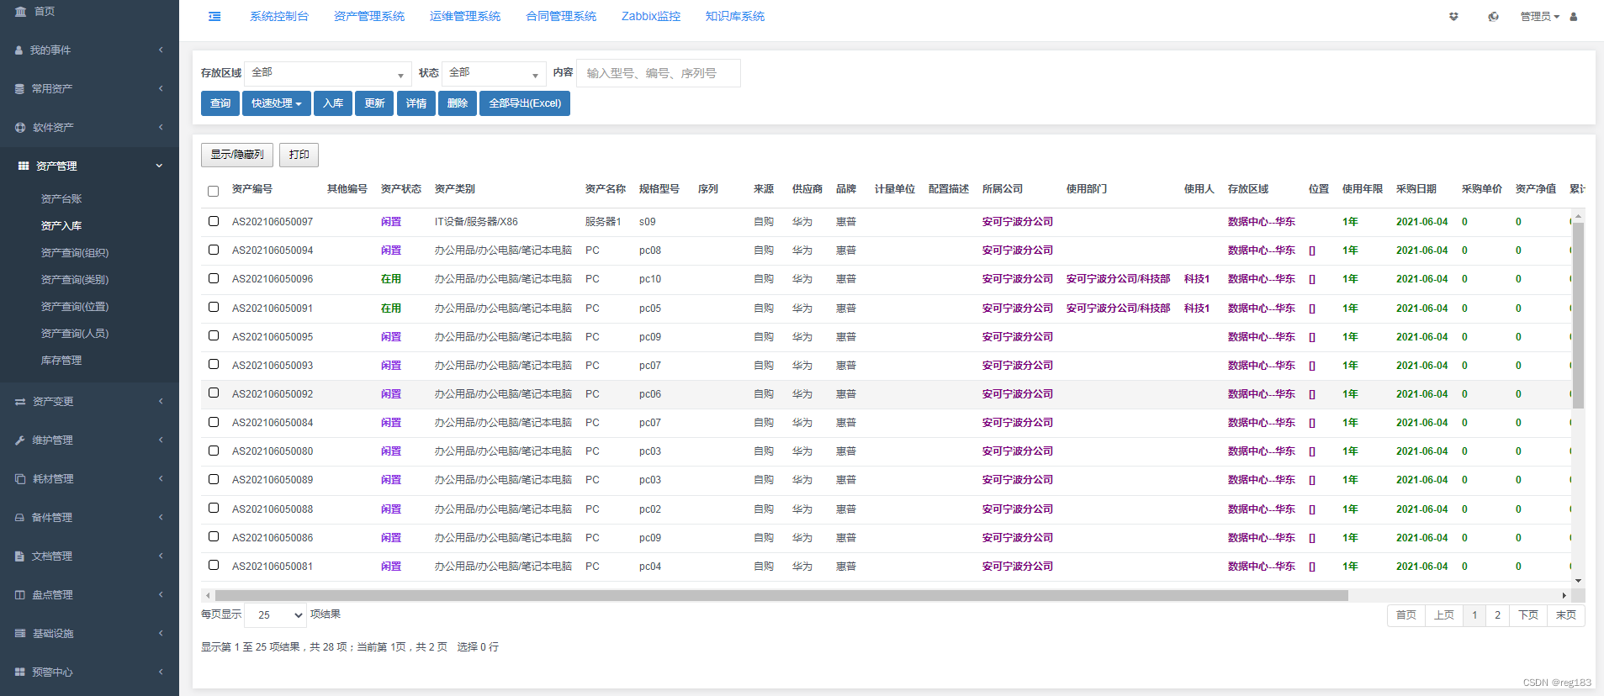Toggle the select-all checkbox in the table header
The height and width of the screenshot is (696, 1604).
coord(214,191)
